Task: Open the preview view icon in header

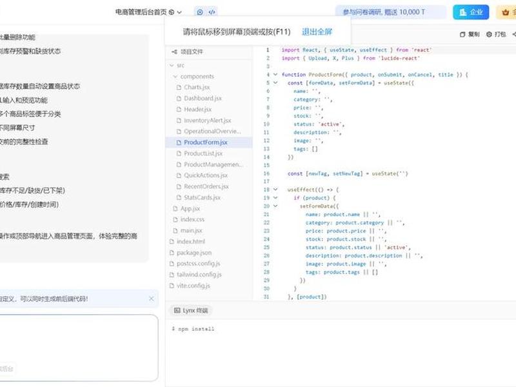Action: tap(200, 12)
